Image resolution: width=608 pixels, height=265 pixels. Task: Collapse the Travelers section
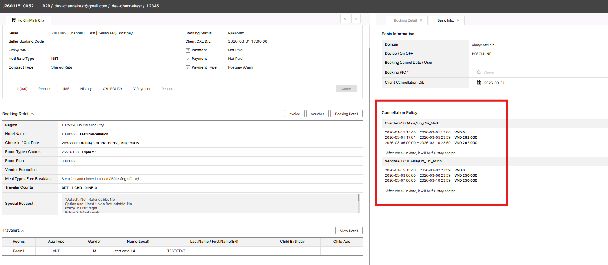[x=22, y=231]
